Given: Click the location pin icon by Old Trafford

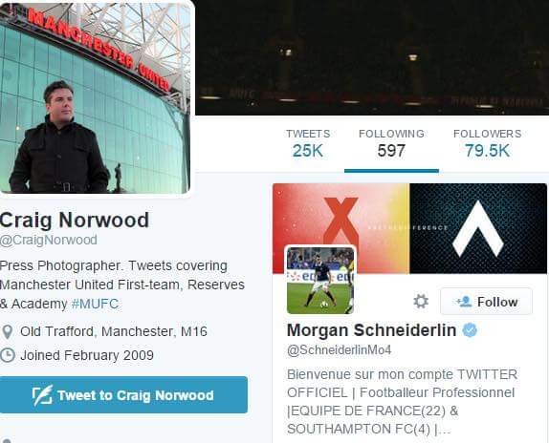Looking at the screenshot, I should click(8, 332).
